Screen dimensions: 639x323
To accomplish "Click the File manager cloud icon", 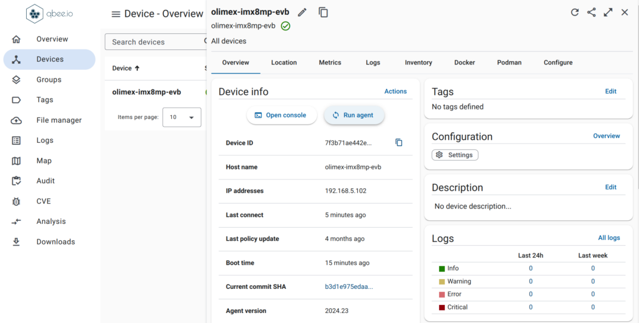I will pos(16,120).
